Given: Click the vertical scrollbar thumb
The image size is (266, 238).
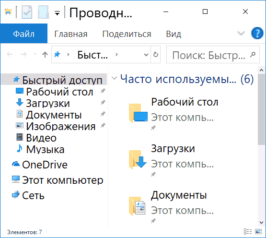Looking at the screenshot, I should point(261,109).
